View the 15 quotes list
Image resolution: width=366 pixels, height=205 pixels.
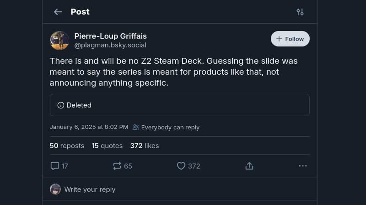[107, 146]
